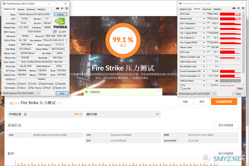Click the 99.1 % score circle
Screen dimensions: 249x166
point(123,40)
